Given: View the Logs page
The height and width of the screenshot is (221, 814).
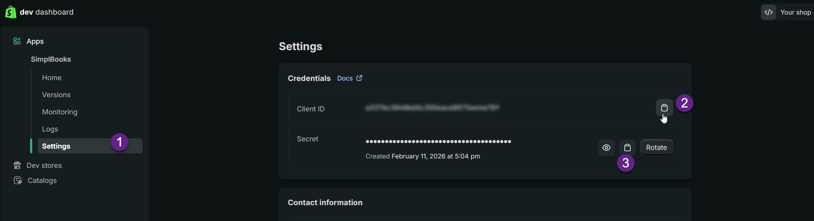Looking at the screenshot, I should [50, 129].
